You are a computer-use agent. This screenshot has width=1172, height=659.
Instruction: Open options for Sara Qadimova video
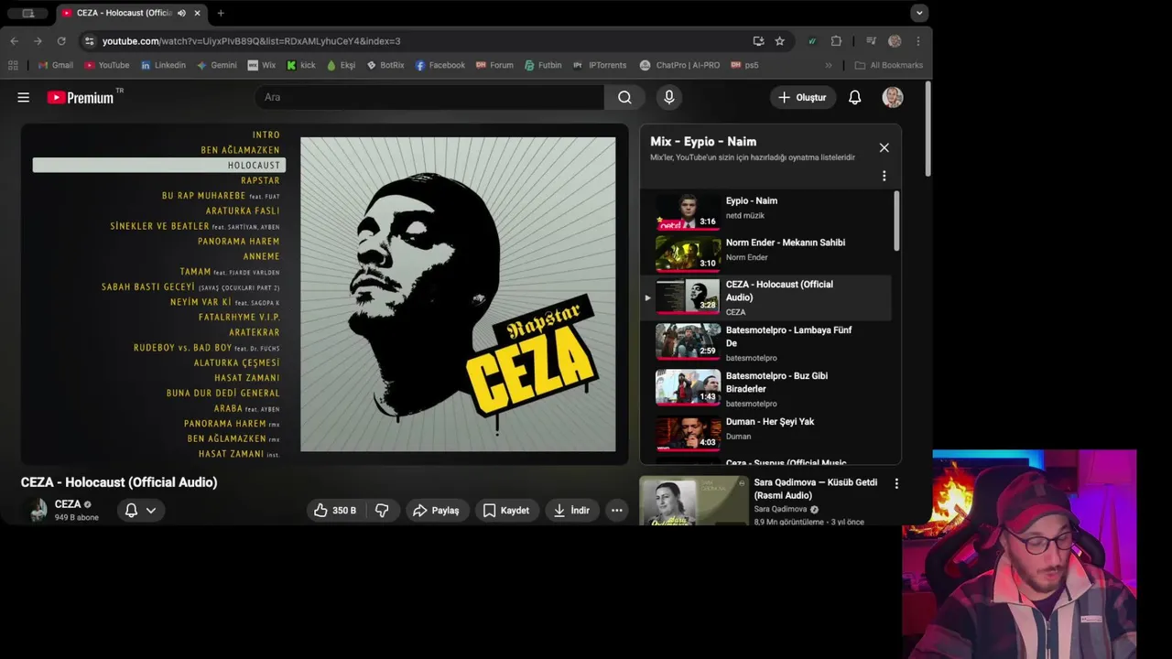click(896, 483)
